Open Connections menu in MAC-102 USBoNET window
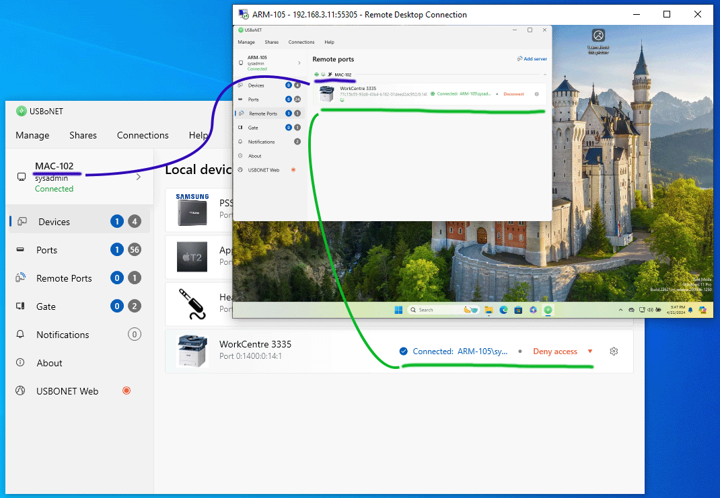This screenshot has height=498, width=720. click(x=143, y=135)
